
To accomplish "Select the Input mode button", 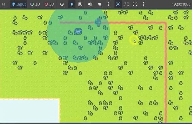I will 19,4.
